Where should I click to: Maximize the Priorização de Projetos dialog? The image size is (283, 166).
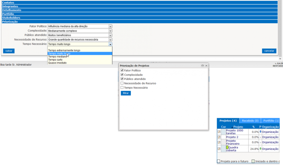(x=203, y=66)
